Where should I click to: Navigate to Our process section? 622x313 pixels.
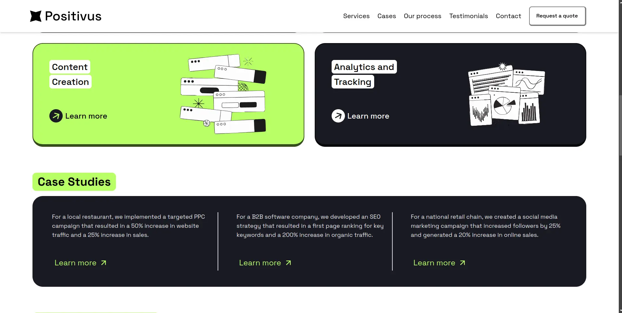(x=422, y=16)
